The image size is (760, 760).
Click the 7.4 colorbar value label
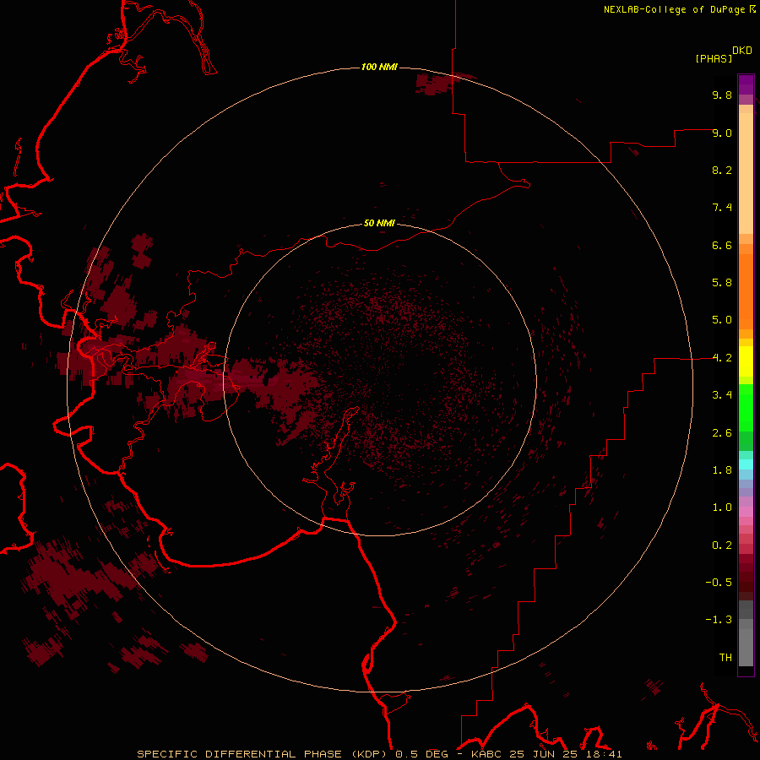click(722, 208)
